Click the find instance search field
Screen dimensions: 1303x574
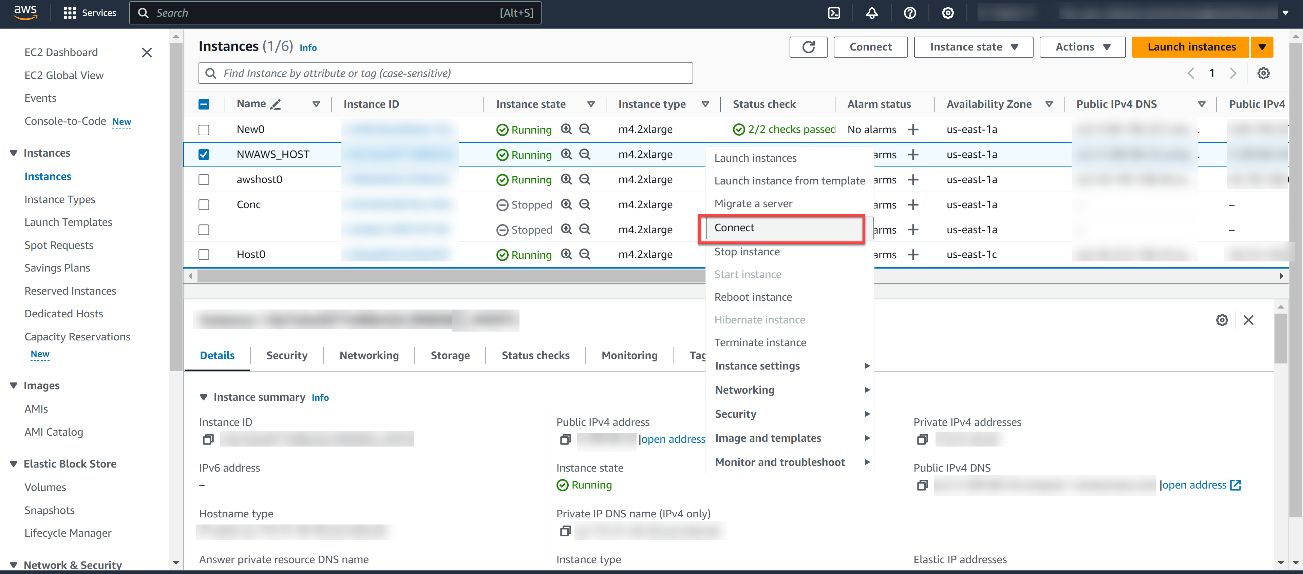(x=445, y=73)
